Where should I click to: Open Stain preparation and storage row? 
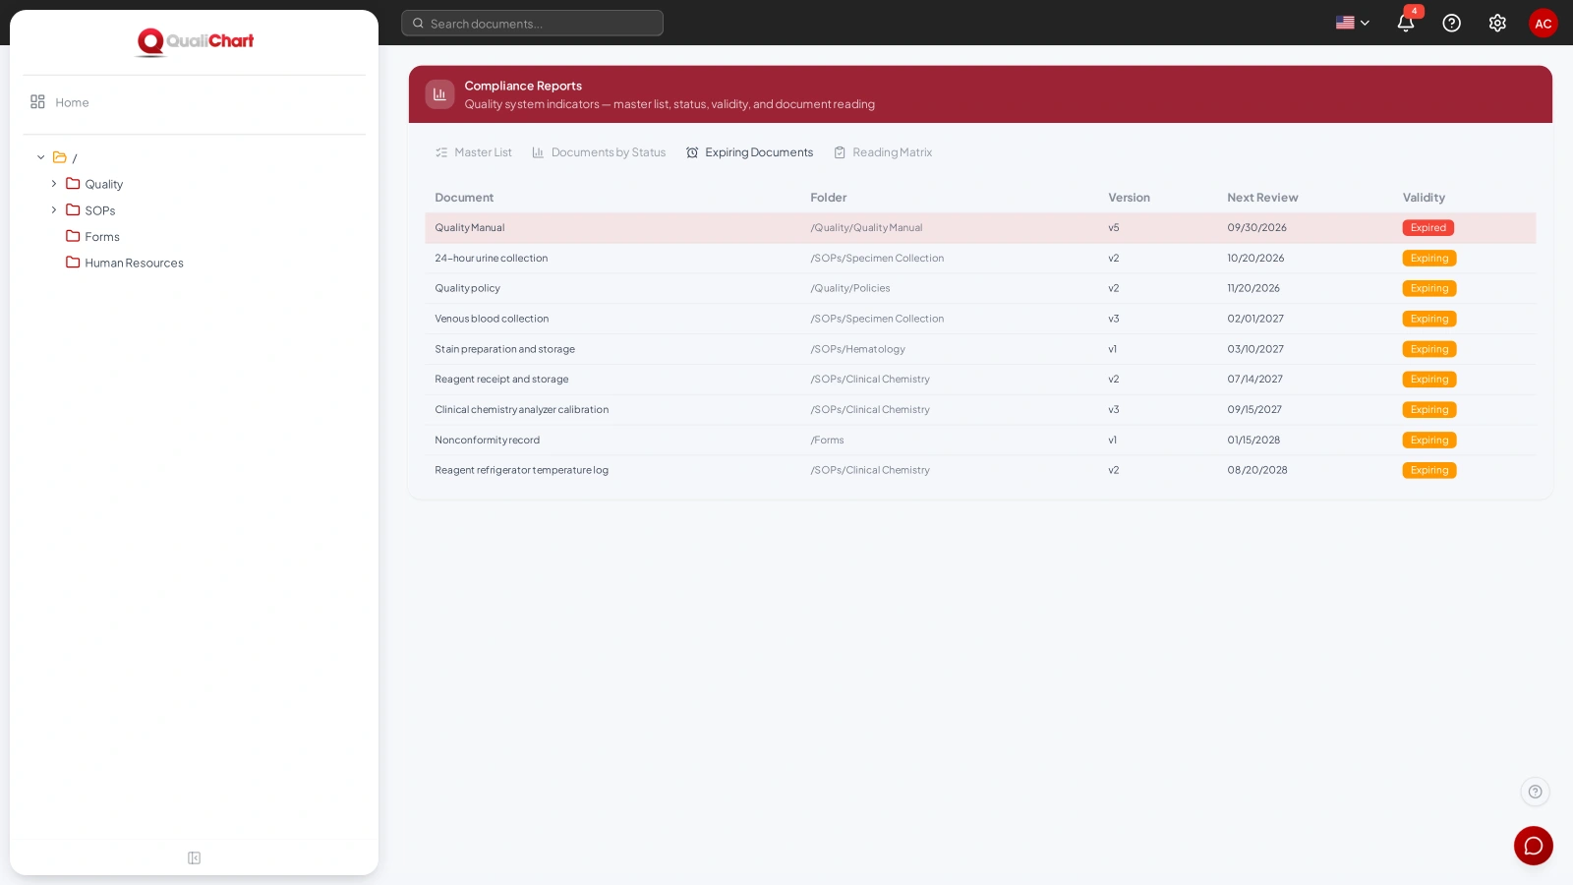[980, 349]
